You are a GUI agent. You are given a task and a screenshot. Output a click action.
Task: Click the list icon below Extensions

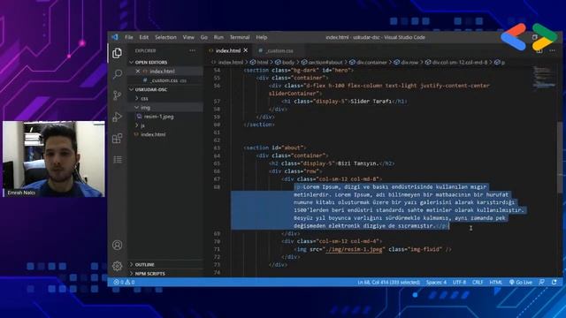118,159
